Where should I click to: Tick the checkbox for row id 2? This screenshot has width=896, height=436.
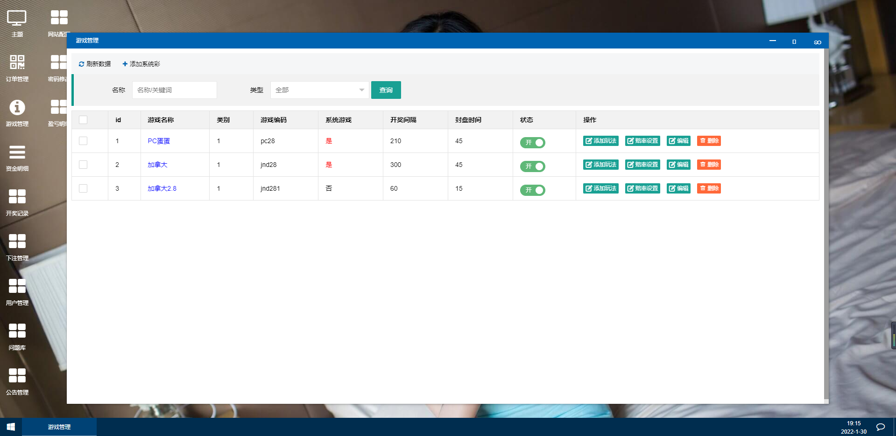[83, 165]
